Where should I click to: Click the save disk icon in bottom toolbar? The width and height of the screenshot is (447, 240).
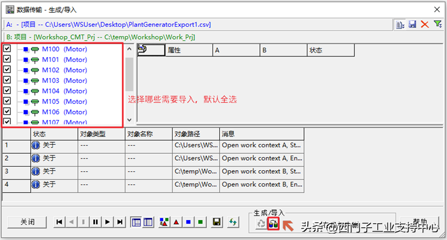click(x=216, y=222)
